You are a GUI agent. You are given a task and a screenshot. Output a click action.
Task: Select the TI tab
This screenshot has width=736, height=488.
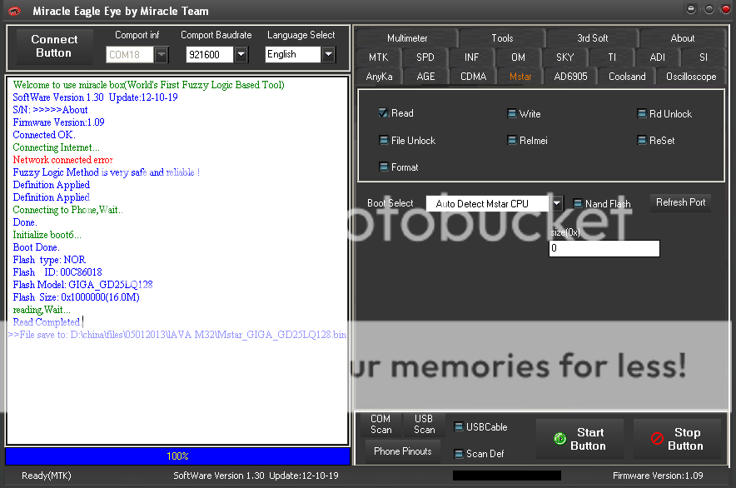coord(612,57)
